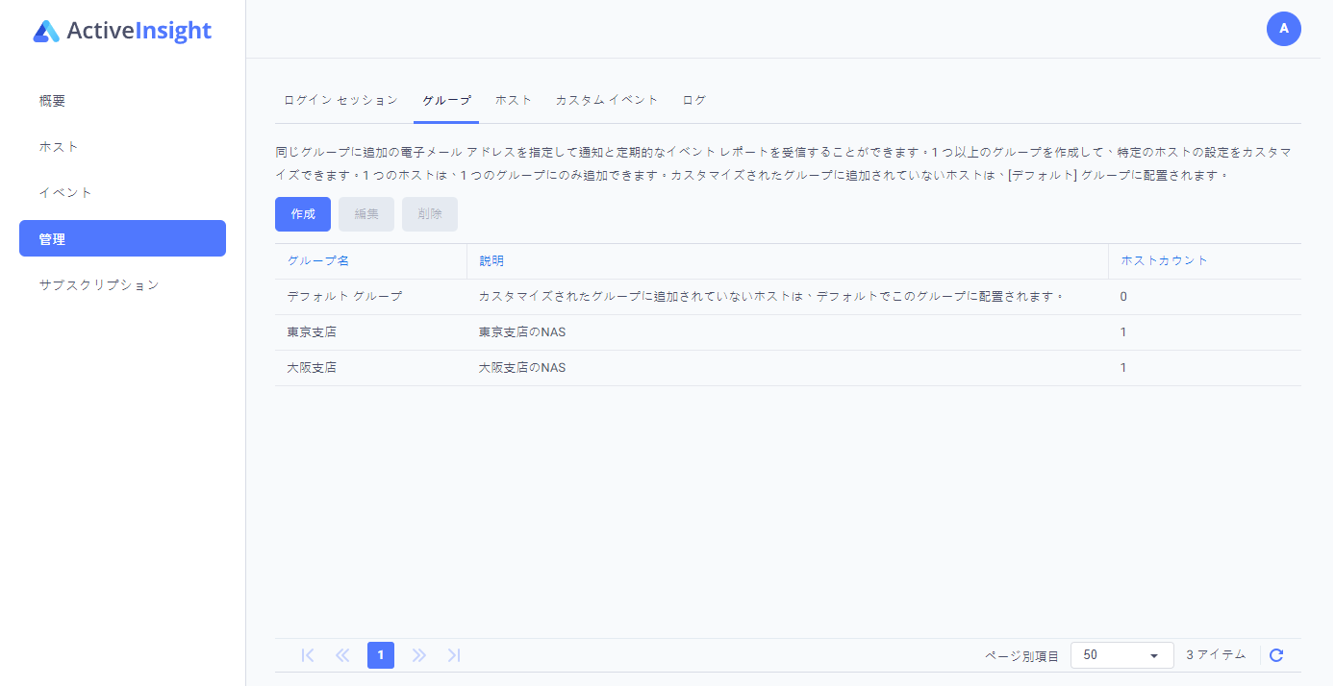
Task: Open the ログ tab
Action: pyautogui.click(x=694, y=100)
